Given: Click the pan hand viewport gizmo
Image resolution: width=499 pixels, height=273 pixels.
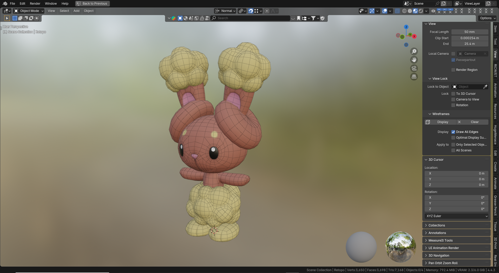Looking at the screenshot, I should [414, 60].
